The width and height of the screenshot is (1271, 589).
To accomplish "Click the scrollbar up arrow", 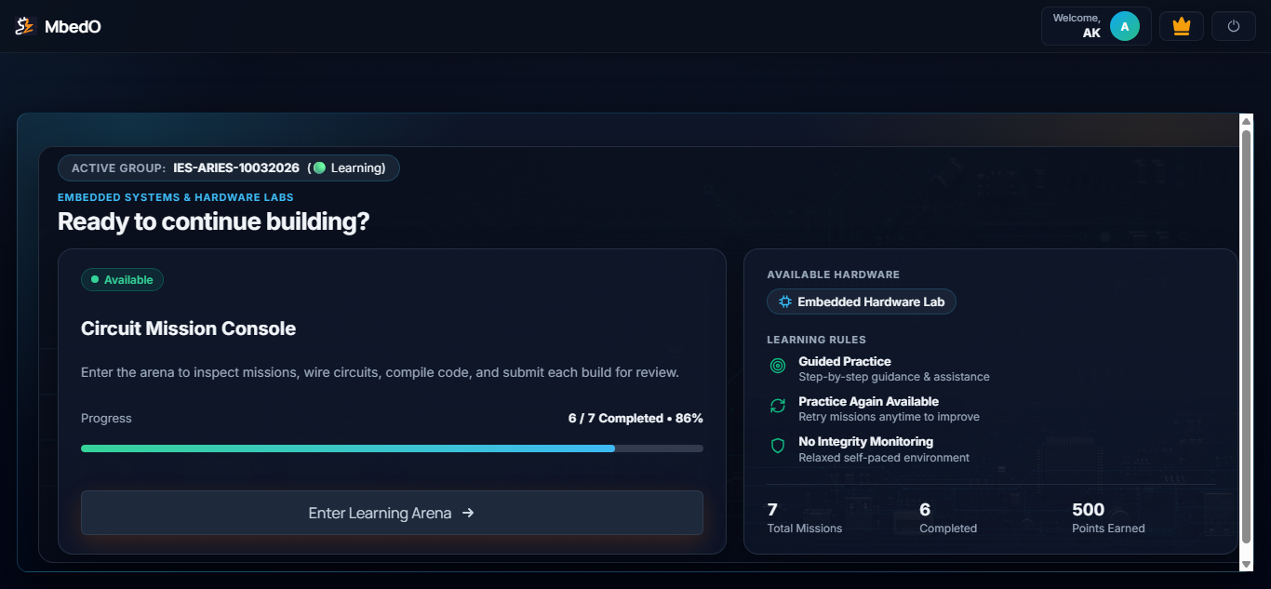I will (1247, 120).
